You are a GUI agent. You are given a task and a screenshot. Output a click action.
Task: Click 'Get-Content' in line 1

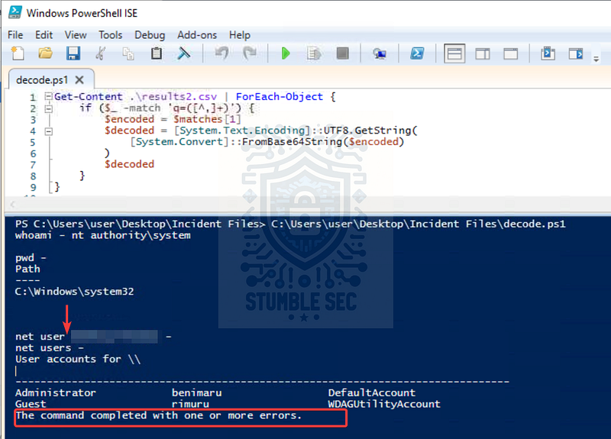pyautogui.click(x=88, y=97)
